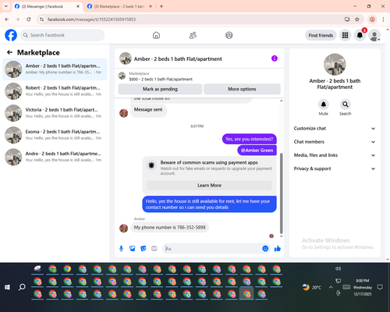Record a voice clip with microphone icon
Image resolution: width=390 pixels, height=312 pixels.
click(x=121, y=249)
